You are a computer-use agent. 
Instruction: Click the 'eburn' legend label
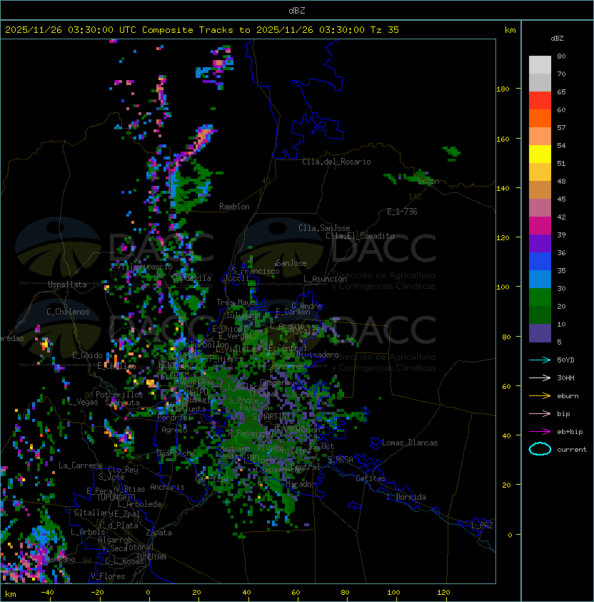pos(568,396)
